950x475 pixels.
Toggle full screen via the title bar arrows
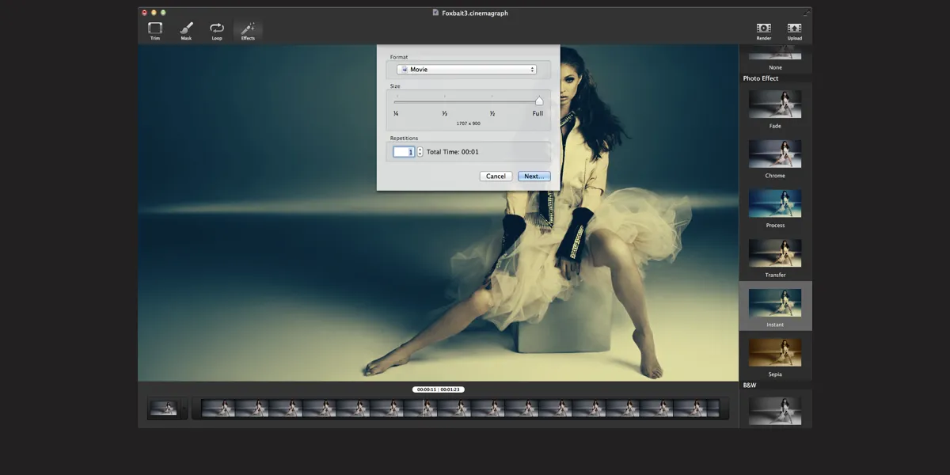806,12
